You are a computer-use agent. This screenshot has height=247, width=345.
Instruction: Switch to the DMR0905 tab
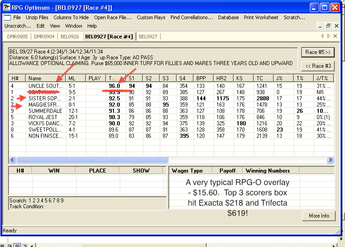click(17, 37)
